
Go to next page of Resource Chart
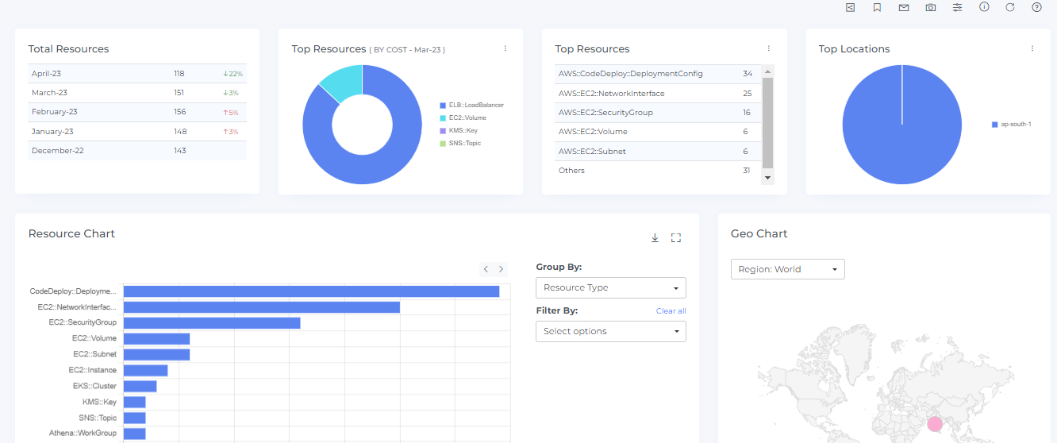pyautogui.click(x=501, y=269)
